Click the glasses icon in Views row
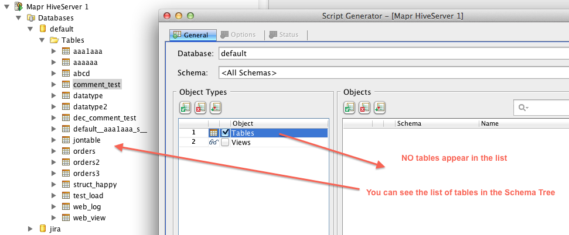Screen dimensions: 569x235 [x=214, y=142]
